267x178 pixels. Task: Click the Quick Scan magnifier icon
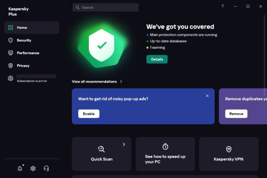[101, 149]
